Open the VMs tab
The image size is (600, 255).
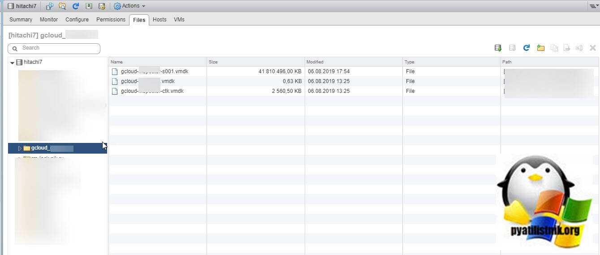(x=179, y=20)
